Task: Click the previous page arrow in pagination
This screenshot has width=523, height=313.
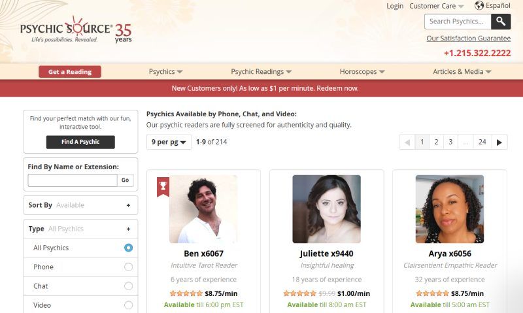Action: point(407,142)
